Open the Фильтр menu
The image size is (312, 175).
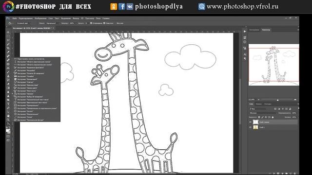(x=76, y=18)
